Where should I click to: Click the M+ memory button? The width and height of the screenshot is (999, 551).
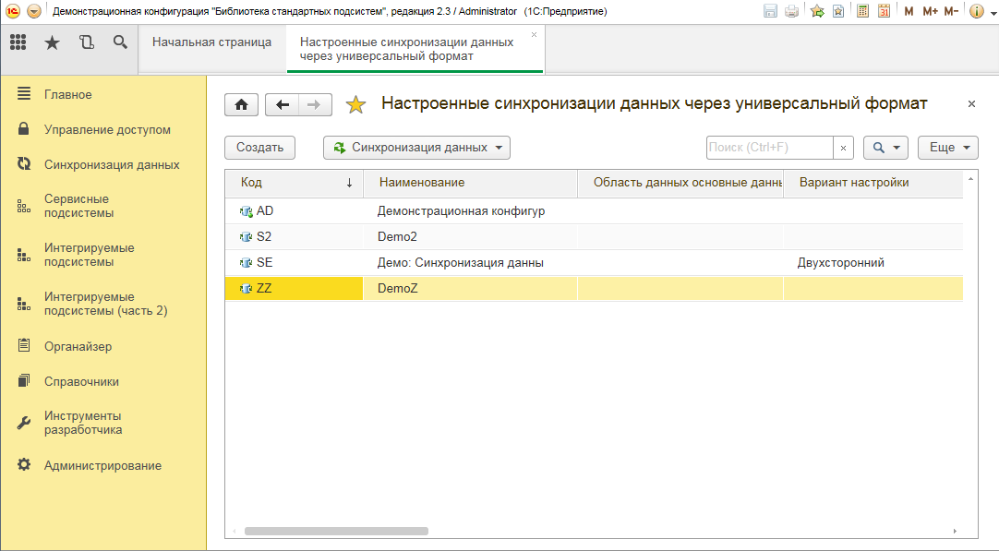pos(930,11)
